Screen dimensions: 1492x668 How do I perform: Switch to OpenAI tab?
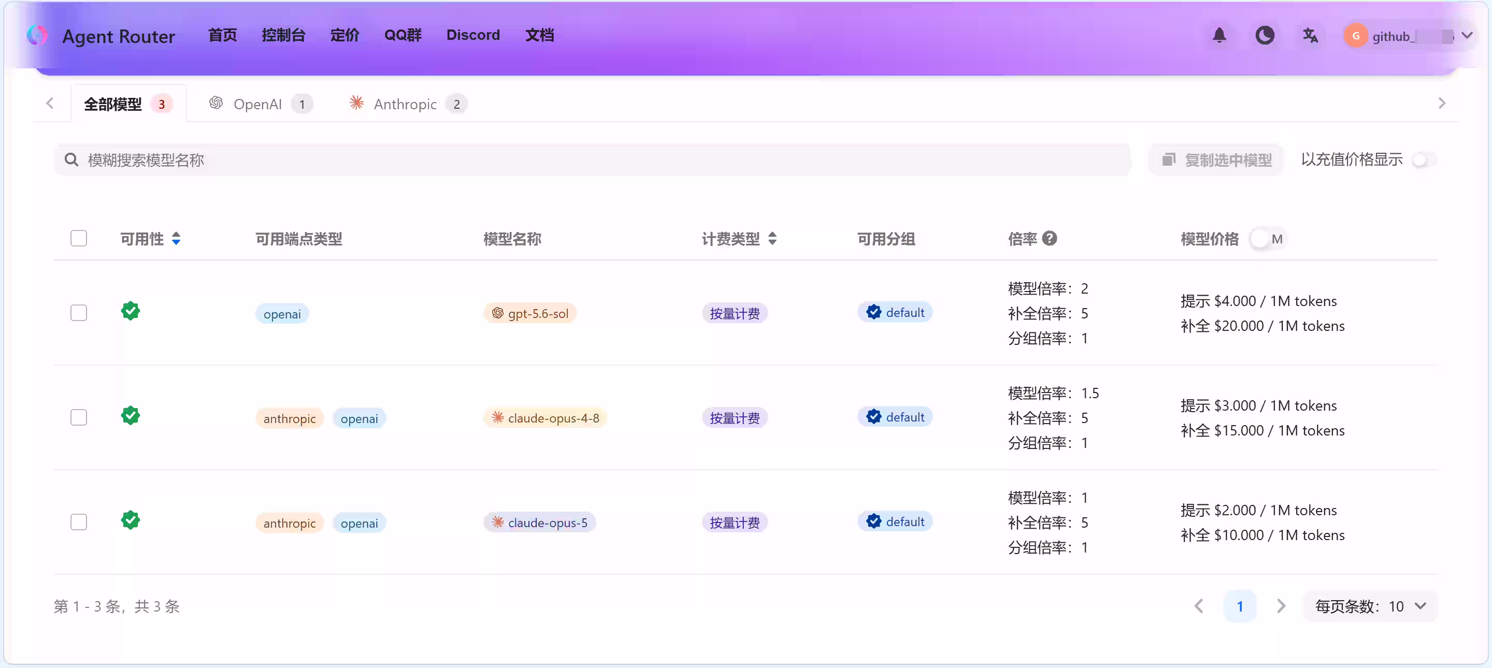pos(261,104)
